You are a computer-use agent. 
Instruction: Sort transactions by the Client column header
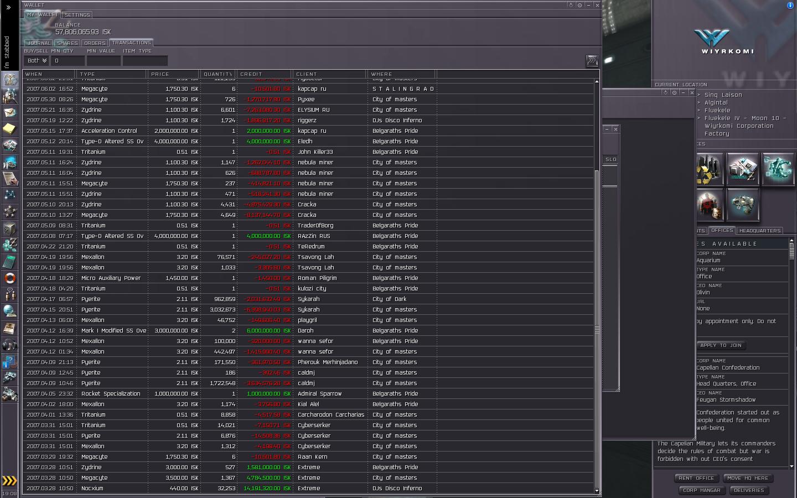(330, 74)
